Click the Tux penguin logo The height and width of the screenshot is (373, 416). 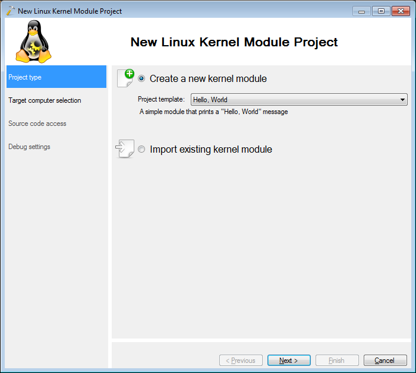tap(33, 42)
